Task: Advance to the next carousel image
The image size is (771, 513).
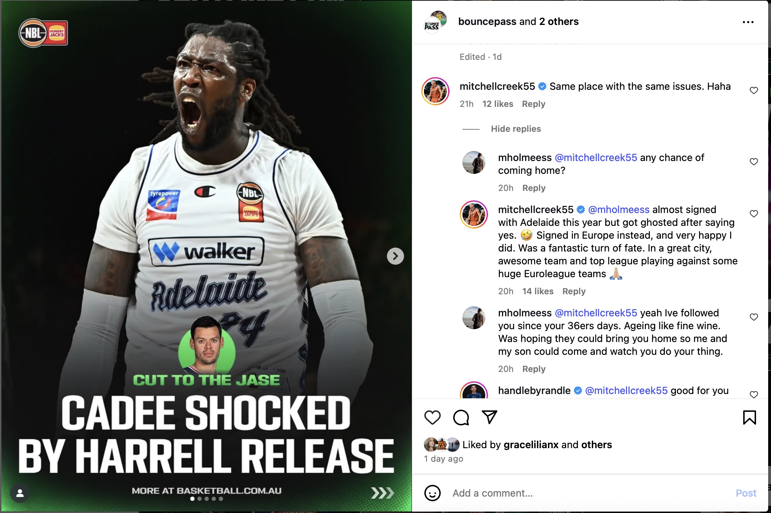Action: point(395,256)
